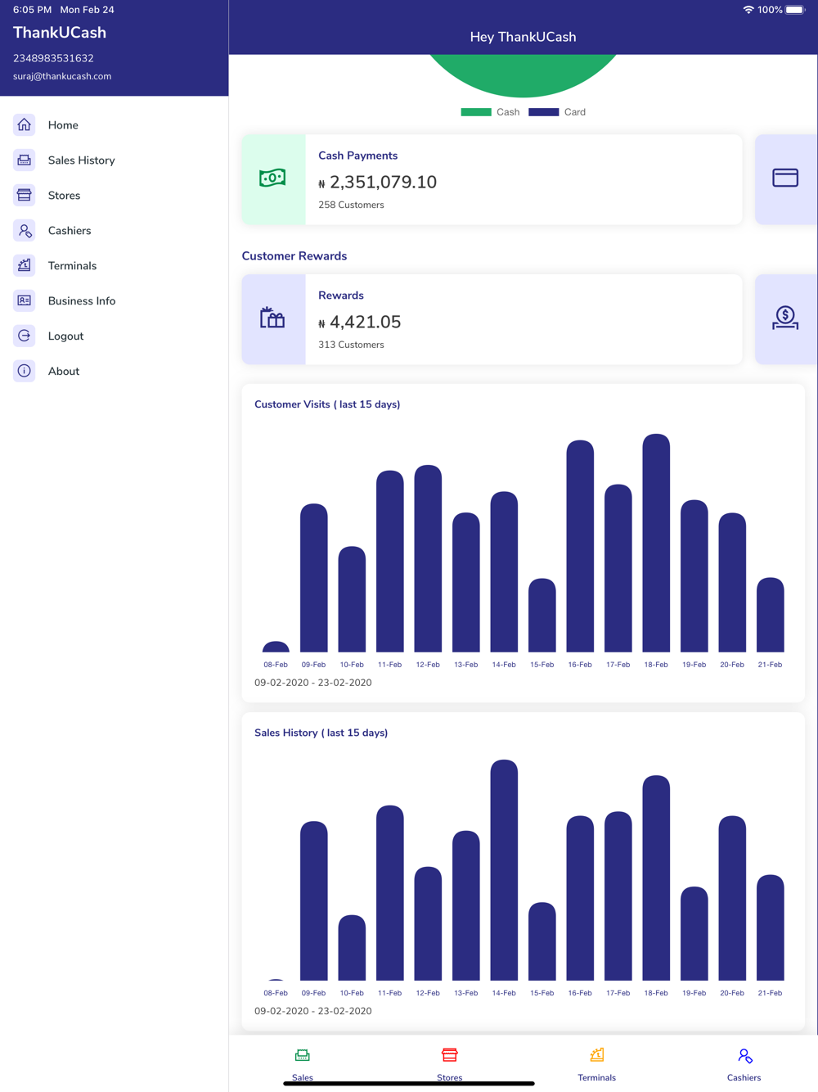The height and width of the screenshot is (1092, 818).
Task: Tap the date range under Customer Visits chart
Action: (313, 683)
